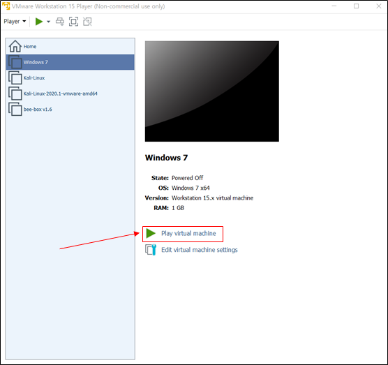Viewport: 388px width, 365px height.
Task: Click the Windows 7 VM preview thumbnail
Action: pos(212,91)
